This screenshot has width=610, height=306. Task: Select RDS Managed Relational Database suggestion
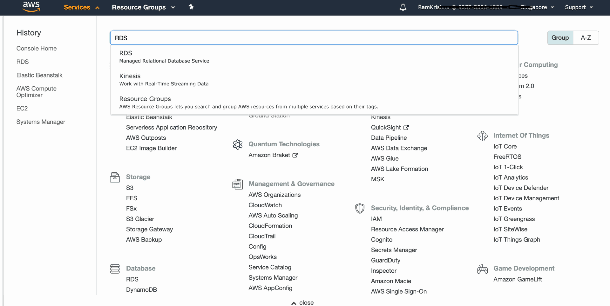pyautogui.click(x=314, y=57)
